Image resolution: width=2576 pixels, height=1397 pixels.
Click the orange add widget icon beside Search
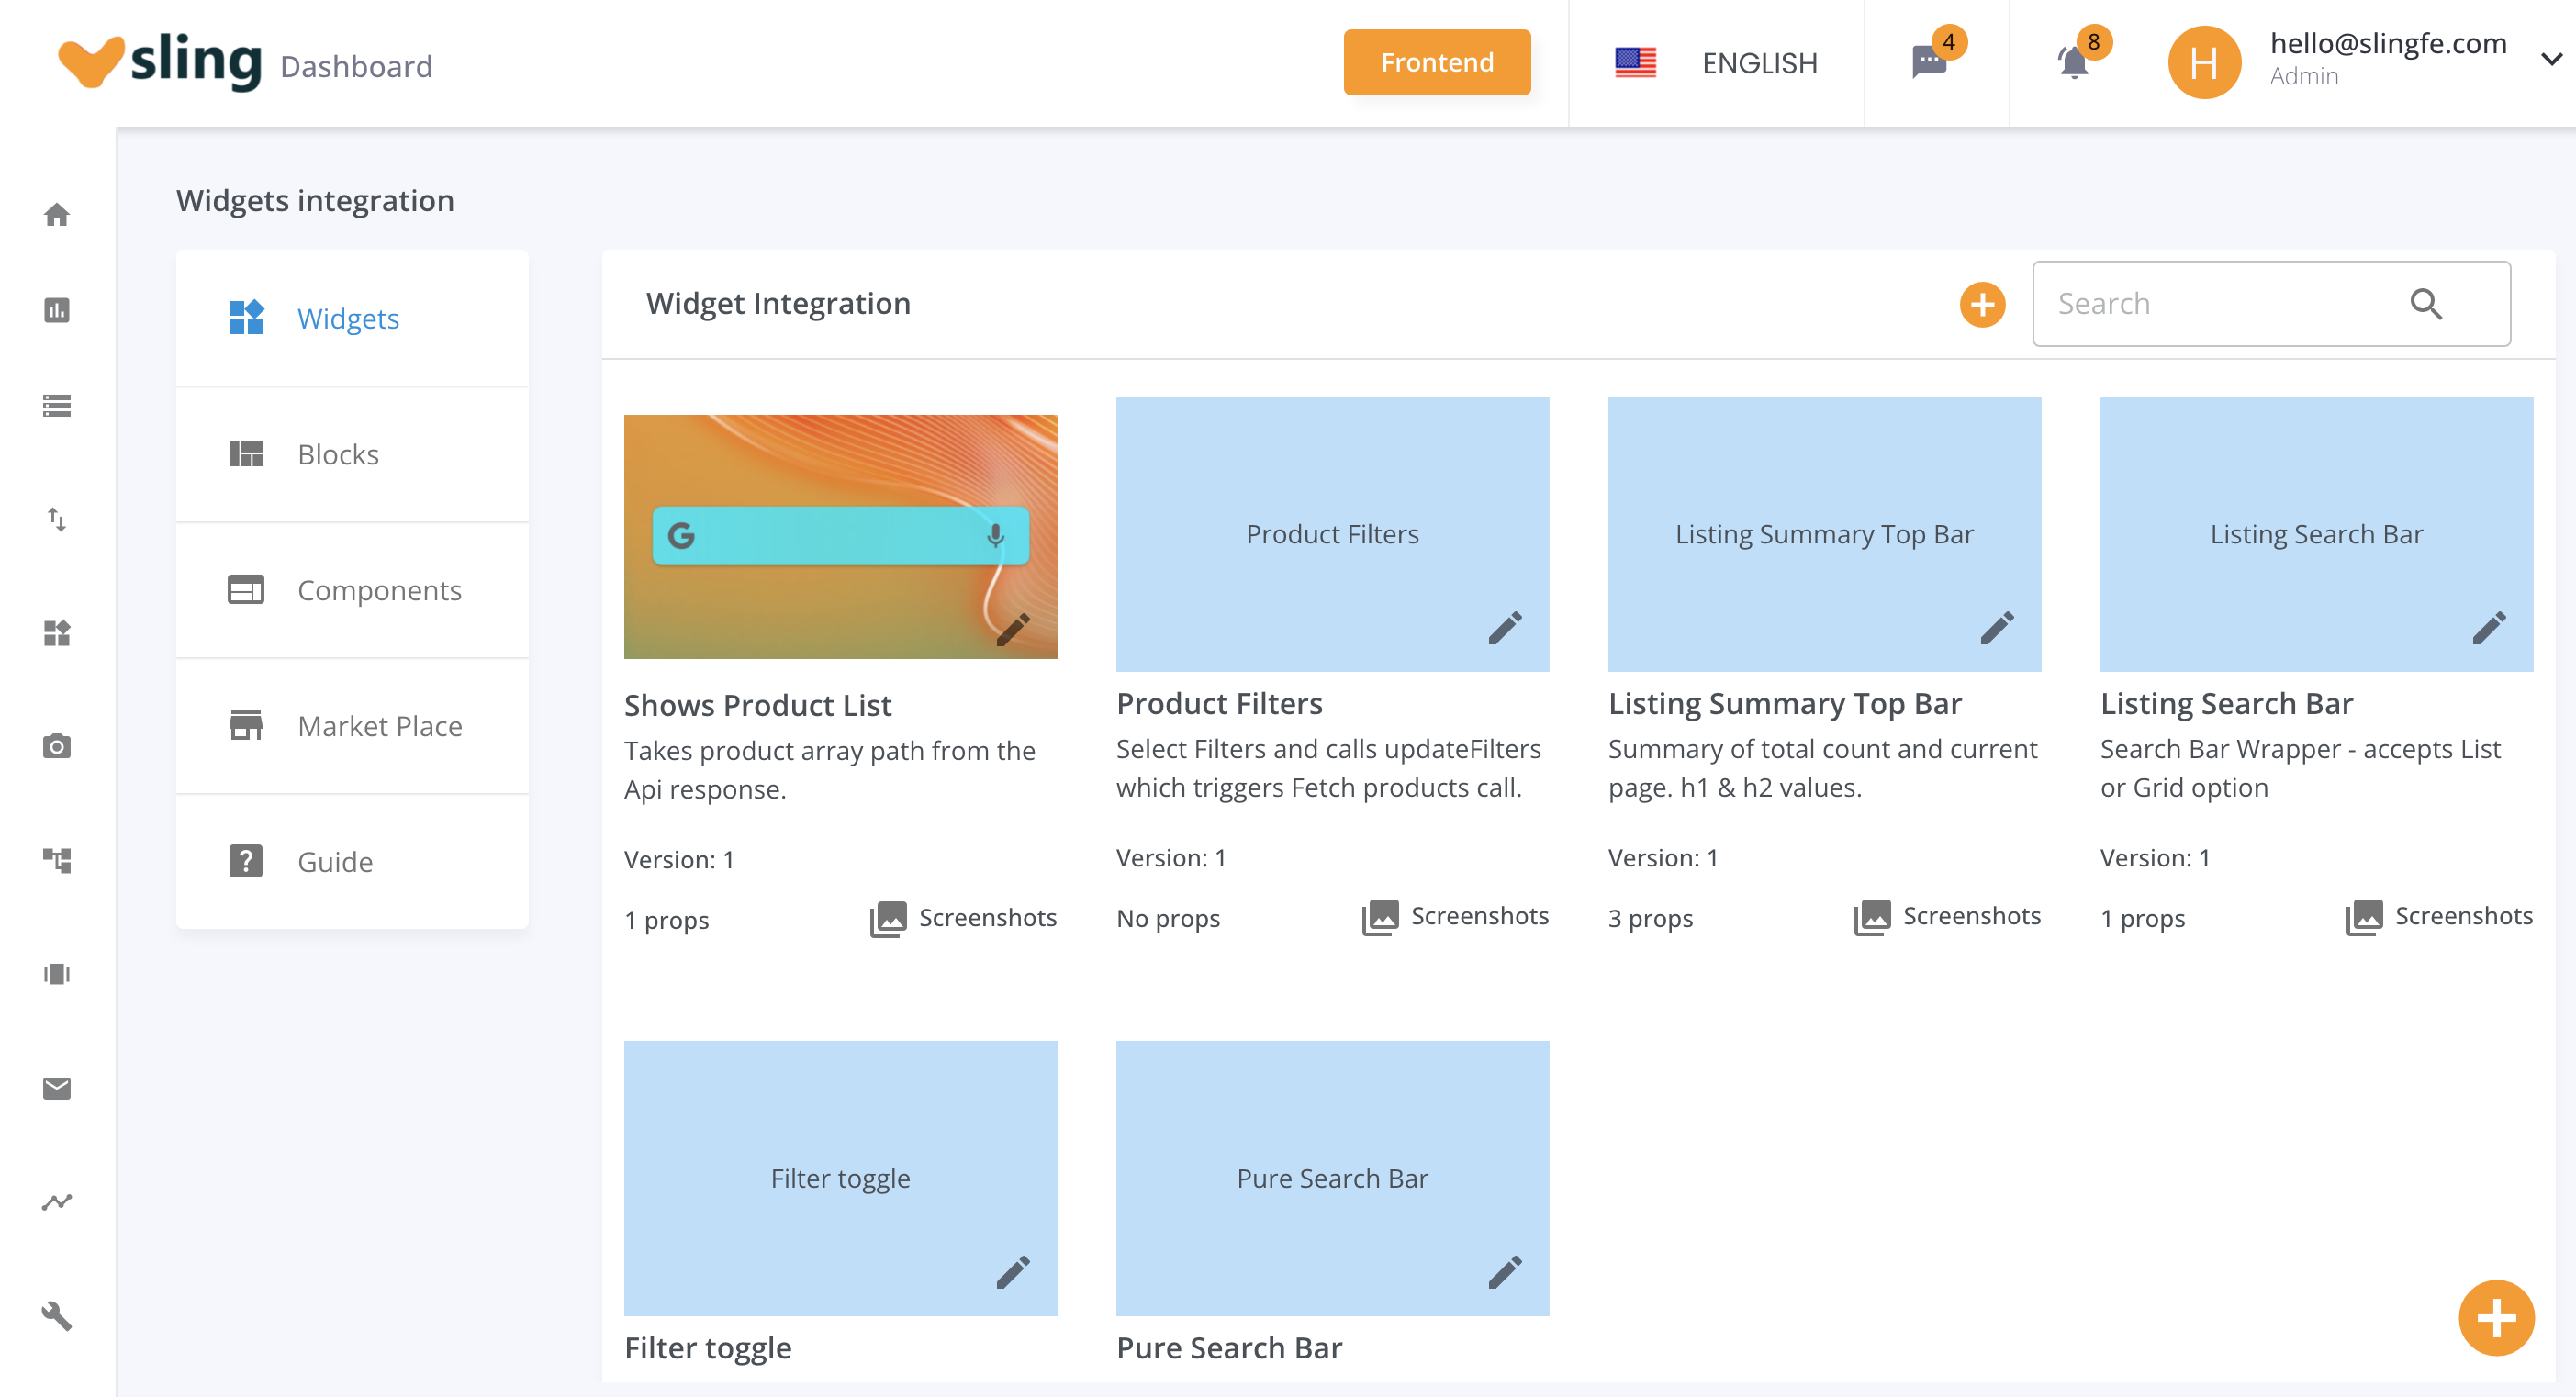[x=1982, y=304]
